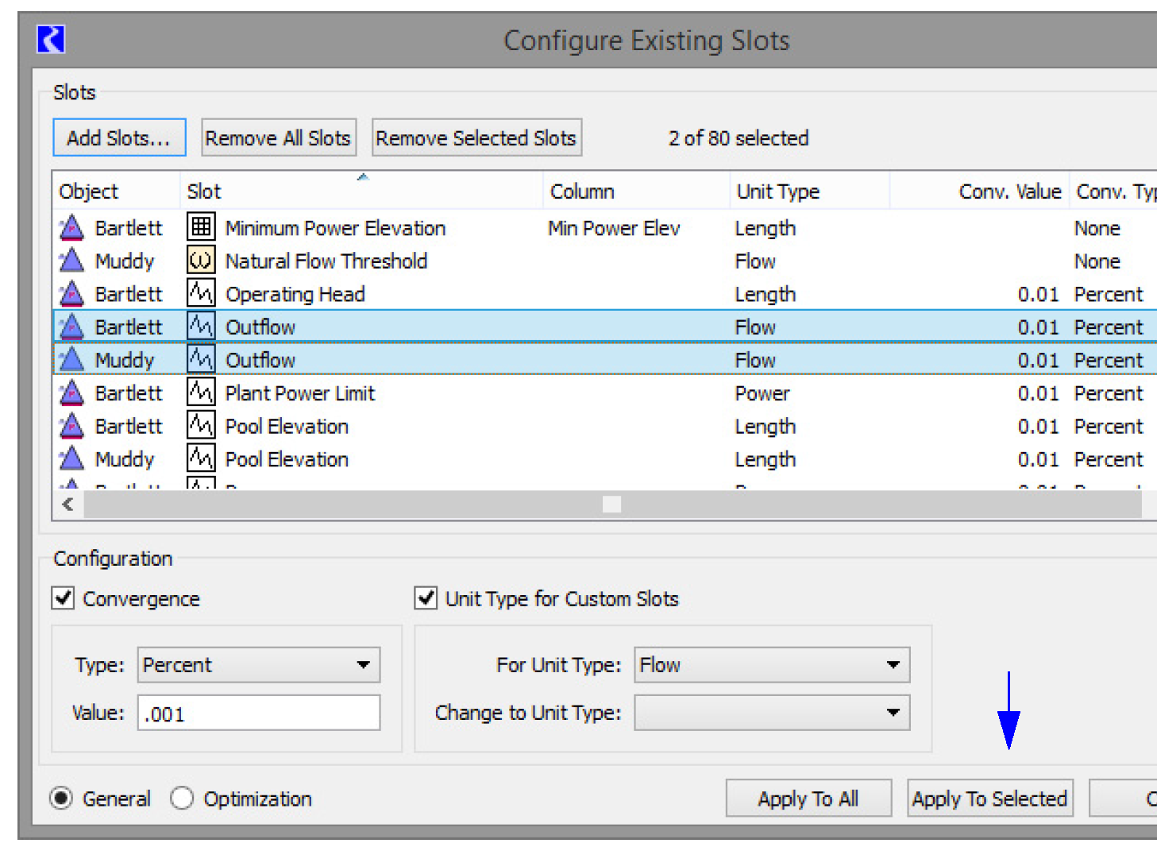Viewport: 1157px width, 847px height.
Task: Click the reservoir icon on Muddy Pool Elevation row
Action: click(71, 458)
